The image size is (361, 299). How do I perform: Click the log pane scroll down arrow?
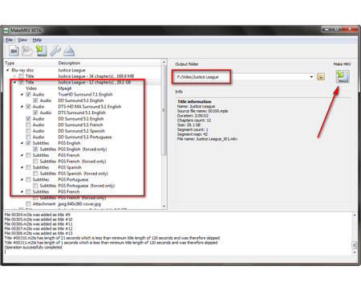355,252
